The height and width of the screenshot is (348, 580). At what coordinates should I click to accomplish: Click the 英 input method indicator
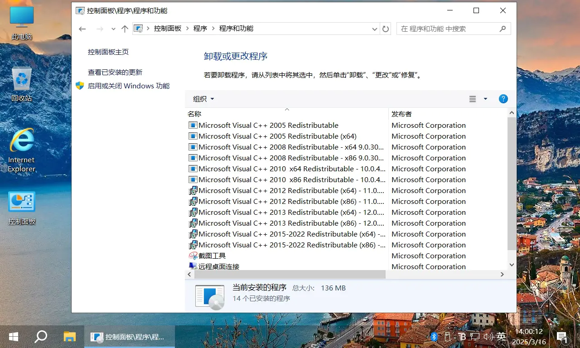[x=501, y=337]
